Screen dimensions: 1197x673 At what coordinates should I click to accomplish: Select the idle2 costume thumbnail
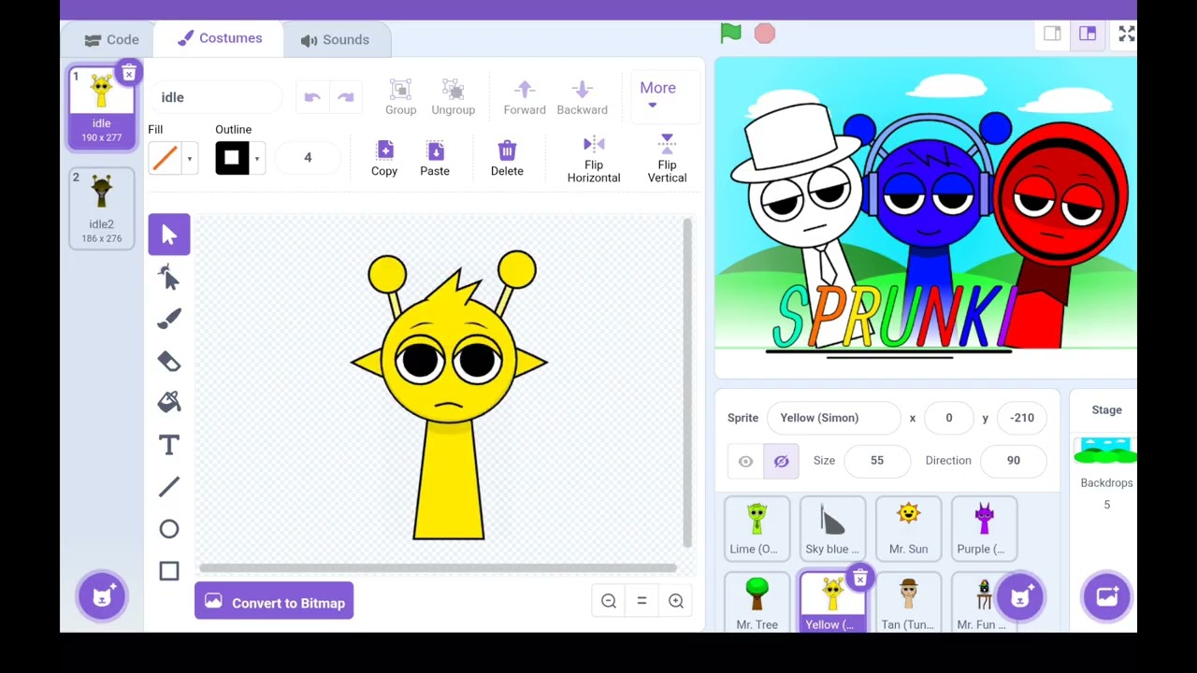[x=101, y=208]
